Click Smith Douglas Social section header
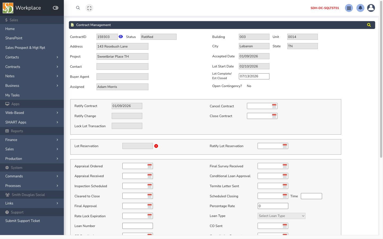Viewport: 383px width, 239px height. pos(32,195)
